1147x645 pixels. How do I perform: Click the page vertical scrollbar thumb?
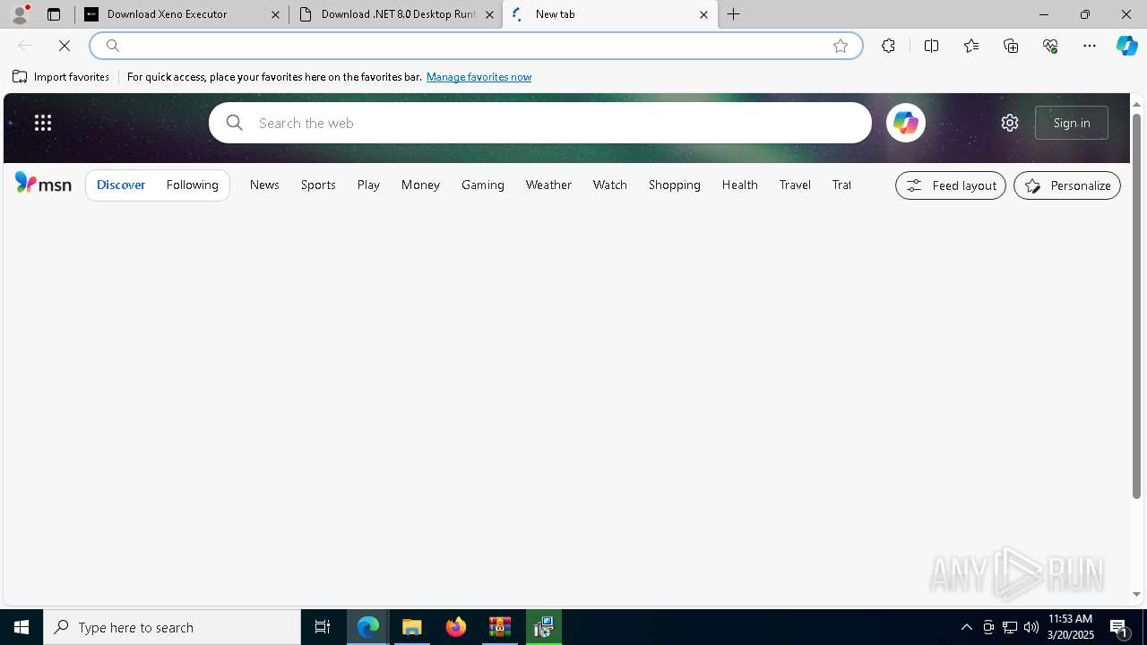1136,306
